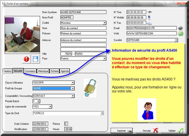The width and height of the screenshot is (189, 136).
Task: Click the Date Création field
Action: point(40,124)
